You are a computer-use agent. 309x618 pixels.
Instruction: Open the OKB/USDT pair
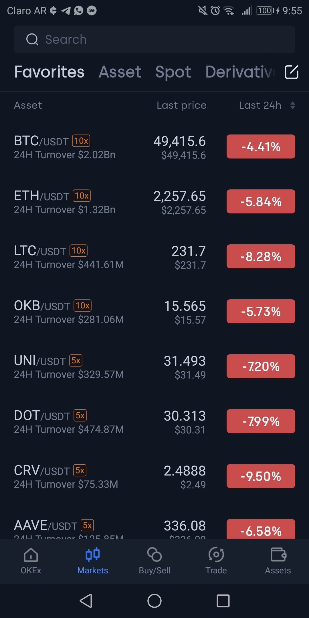click(154, 312)
